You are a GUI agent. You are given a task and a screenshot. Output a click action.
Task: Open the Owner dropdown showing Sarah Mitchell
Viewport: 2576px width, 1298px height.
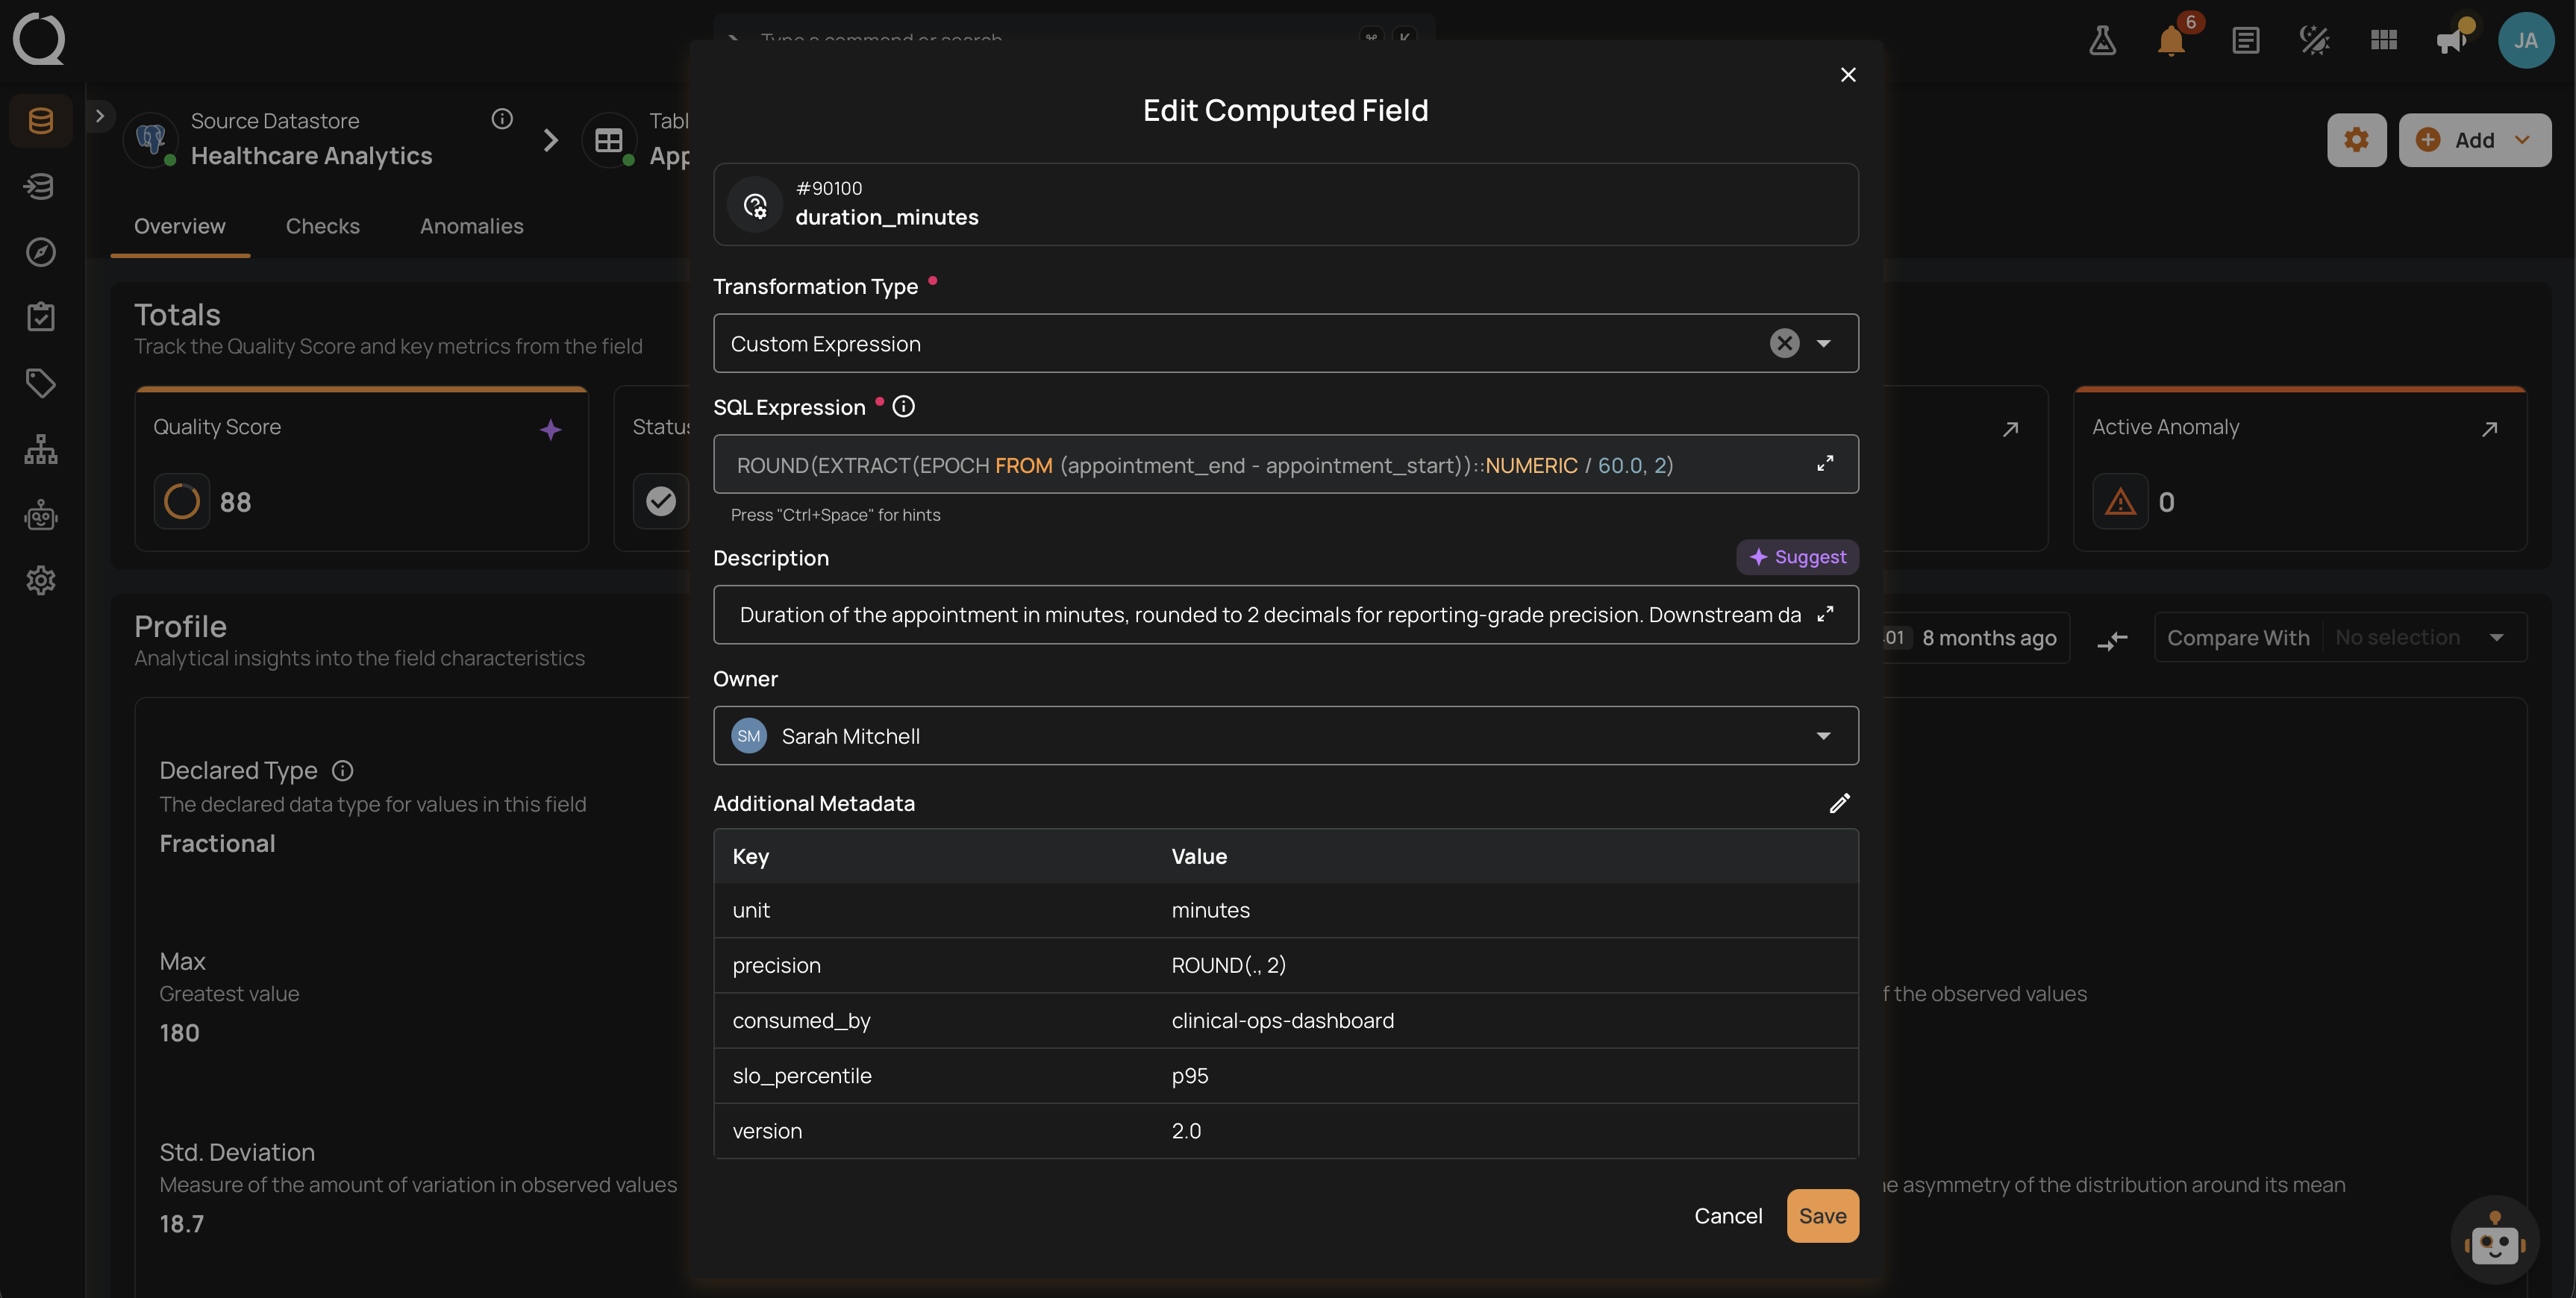coord(1285,736)
